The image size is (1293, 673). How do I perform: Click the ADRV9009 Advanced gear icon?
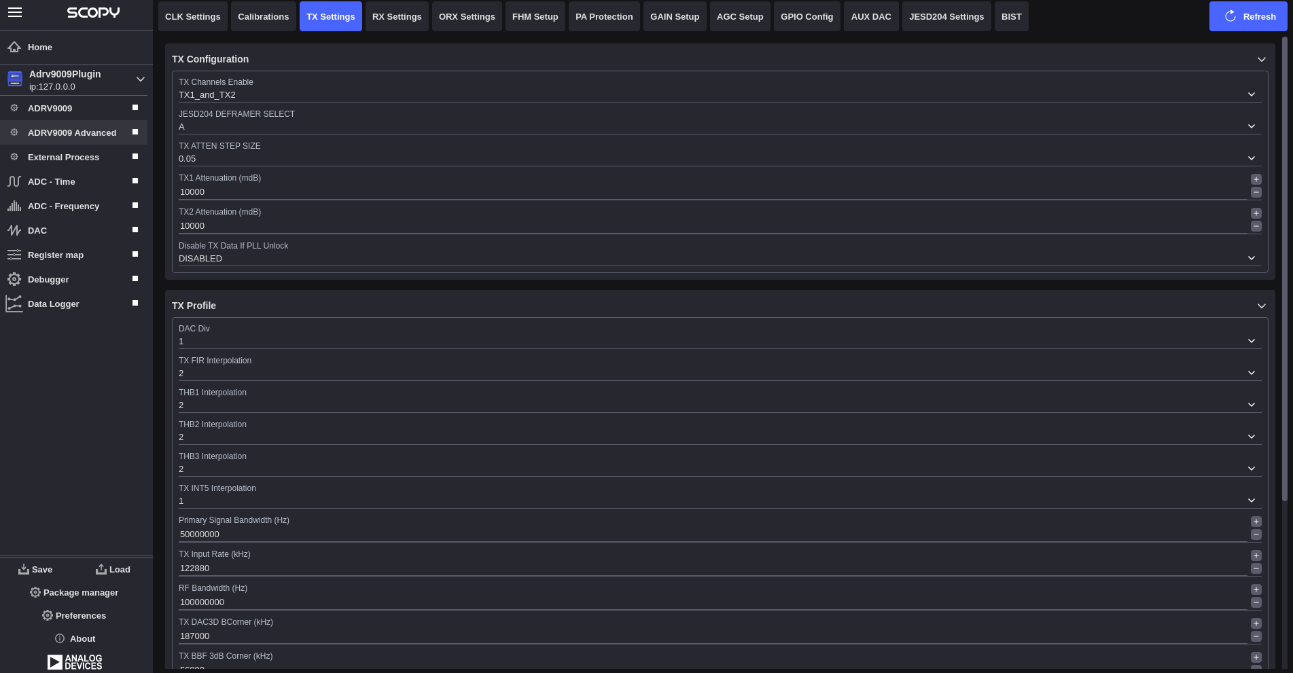[14, 132]
